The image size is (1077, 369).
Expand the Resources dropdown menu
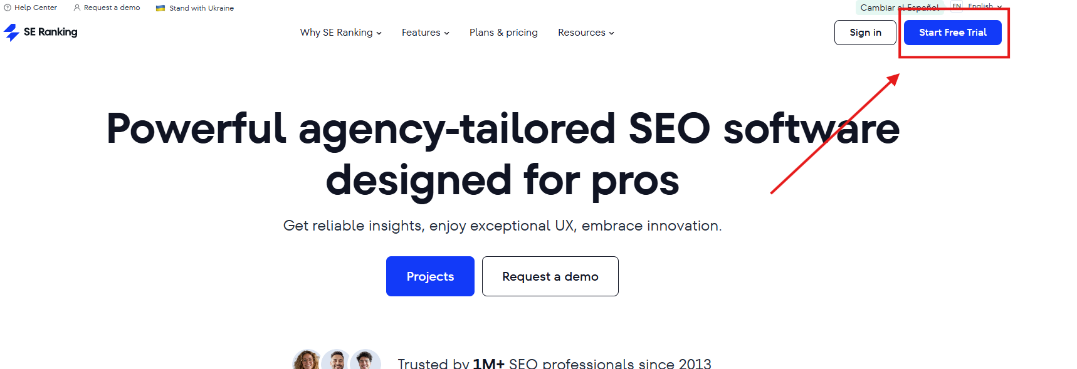coord(586,33)
